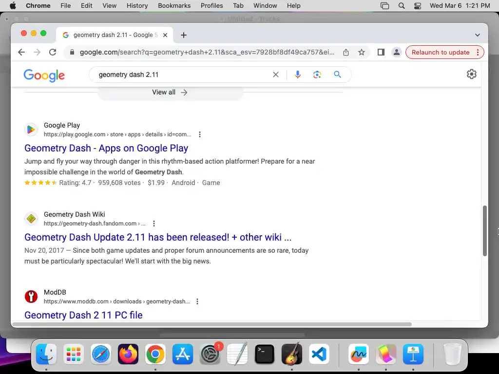Bookmark this page with the star icon
This screenshot has height=374, width=499.
362,52
